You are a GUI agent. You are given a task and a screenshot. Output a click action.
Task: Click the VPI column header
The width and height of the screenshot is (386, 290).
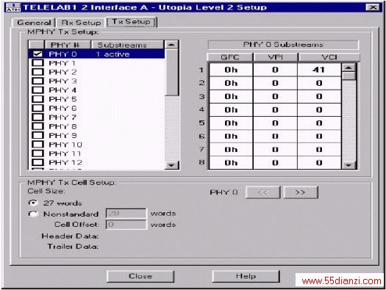click(x=276, y=57)
